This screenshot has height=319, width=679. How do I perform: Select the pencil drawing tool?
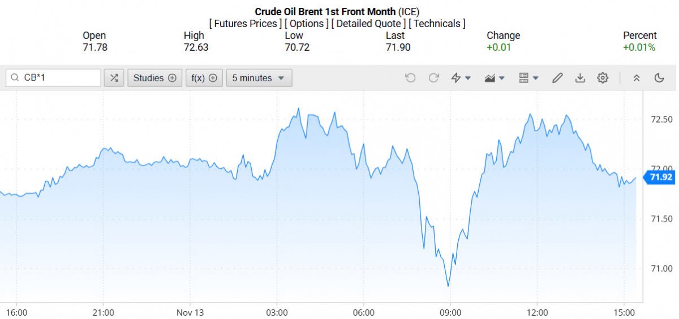(x=557, y=78)
